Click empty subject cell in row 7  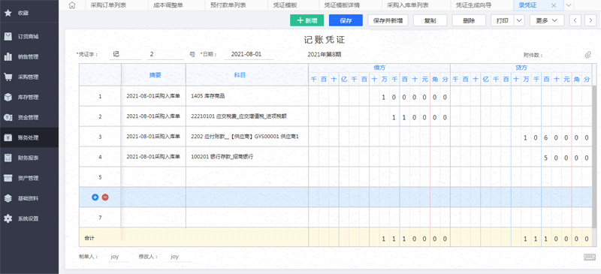247,218
